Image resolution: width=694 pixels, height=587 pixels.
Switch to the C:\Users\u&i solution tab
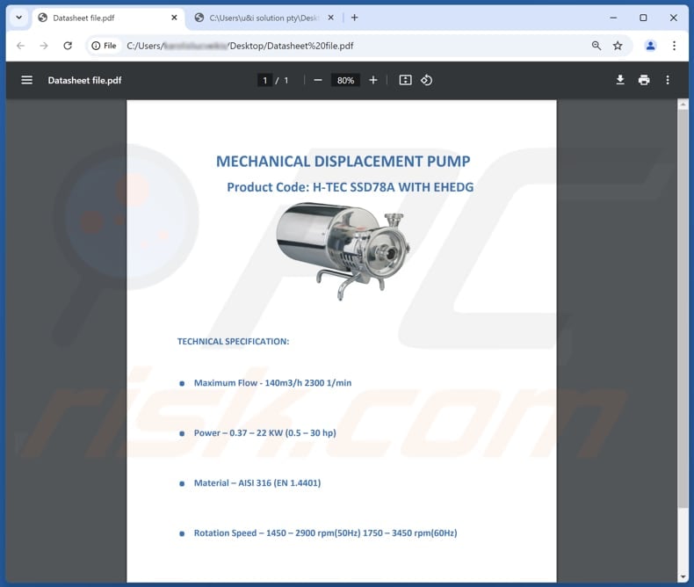pyautogui.click(x=264, y=18)
